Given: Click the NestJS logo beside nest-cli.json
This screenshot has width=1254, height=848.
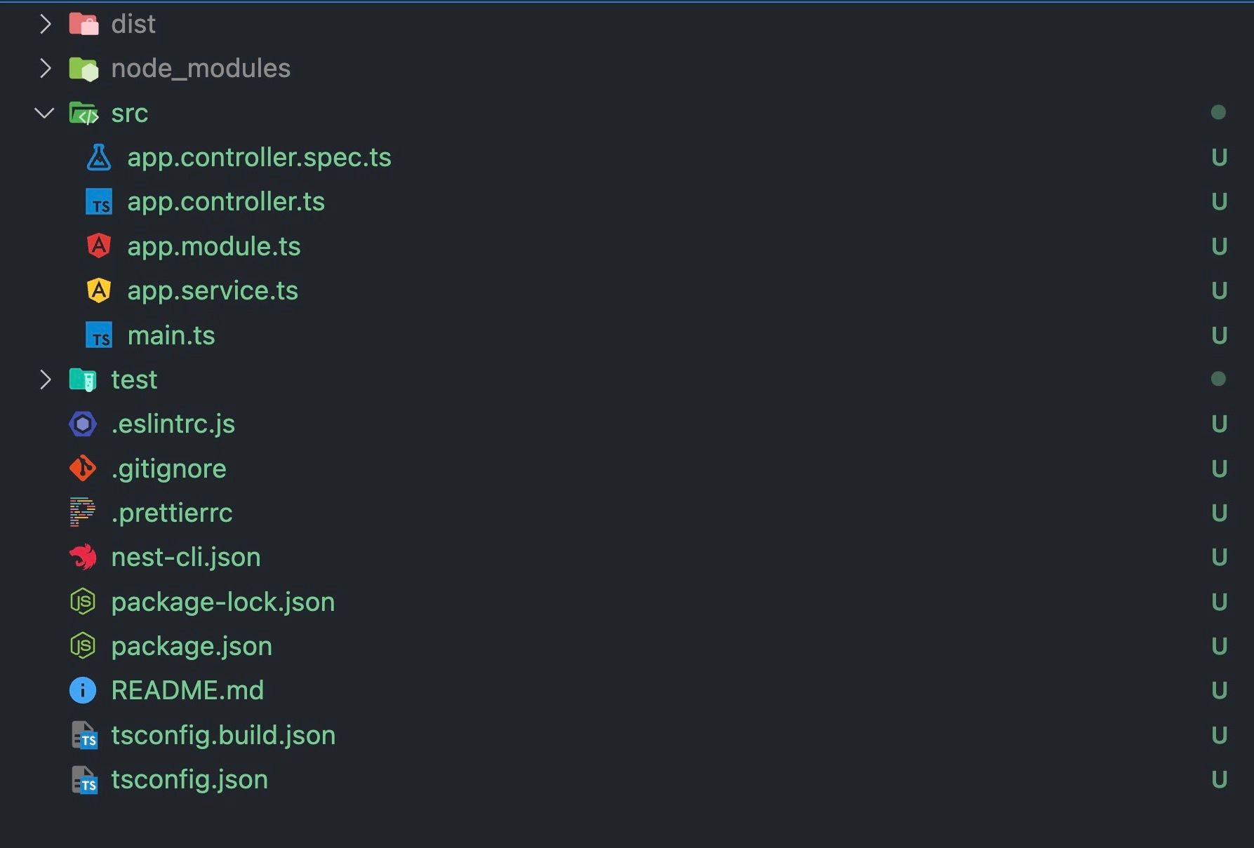Looking at the screenshot, I should (x=83, y=557).
